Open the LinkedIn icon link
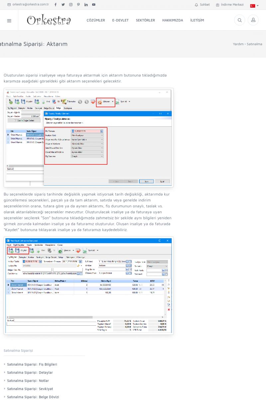Viewport: 266px width, 400px height. [86, 5]
